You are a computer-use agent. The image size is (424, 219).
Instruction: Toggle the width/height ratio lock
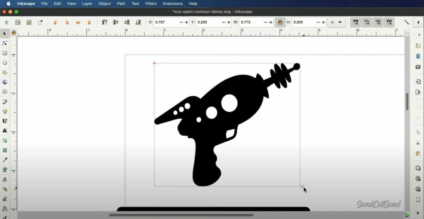click(280, 22)
